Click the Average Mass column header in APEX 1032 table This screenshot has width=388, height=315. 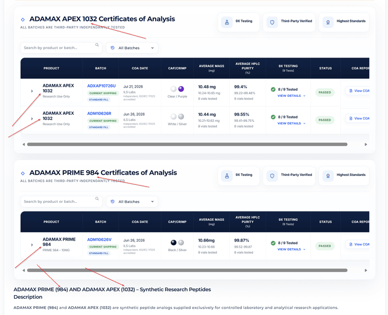point(211,68)
